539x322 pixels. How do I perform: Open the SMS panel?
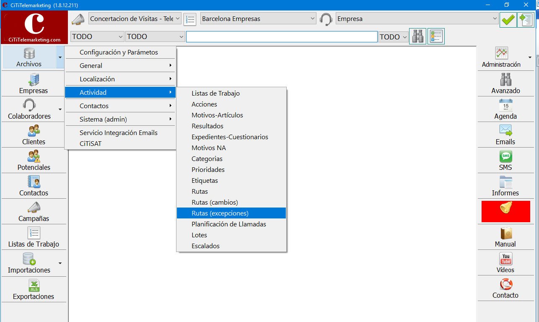coord(506,160)
